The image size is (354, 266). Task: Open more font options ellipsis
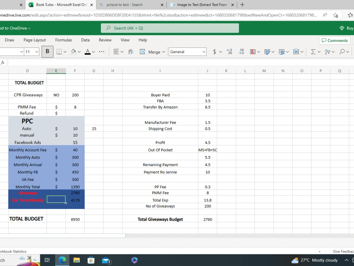pyautogui.click(x=102, y=52)
